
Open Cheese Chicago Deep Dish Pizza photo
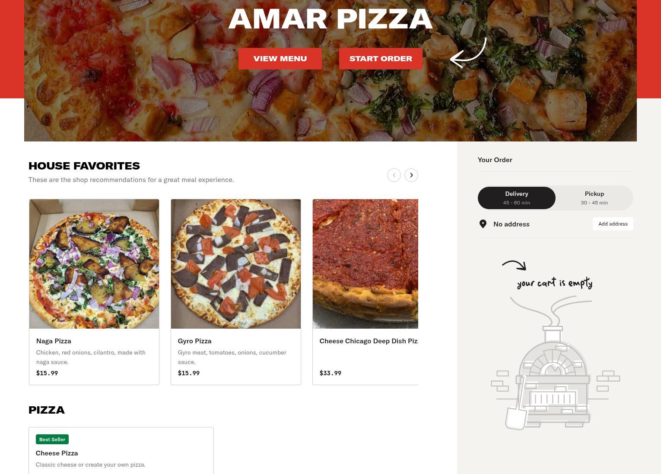coord(365,264)
